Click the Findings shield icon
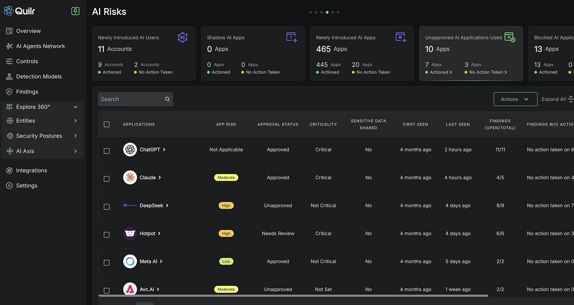 9,92
